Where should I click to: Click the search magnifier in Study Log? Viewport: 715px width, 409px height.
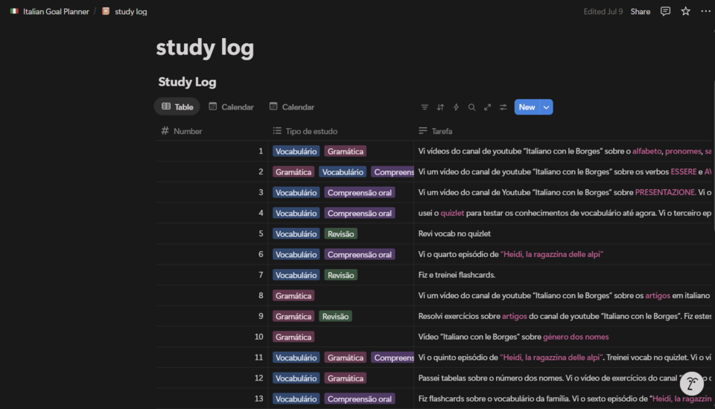471,107
